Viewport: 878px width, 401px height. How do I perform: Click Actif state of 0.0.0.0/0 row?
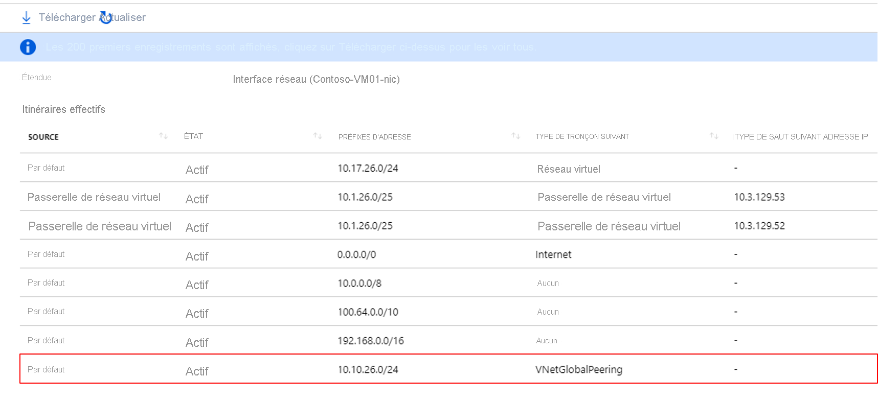coord(197,256)
